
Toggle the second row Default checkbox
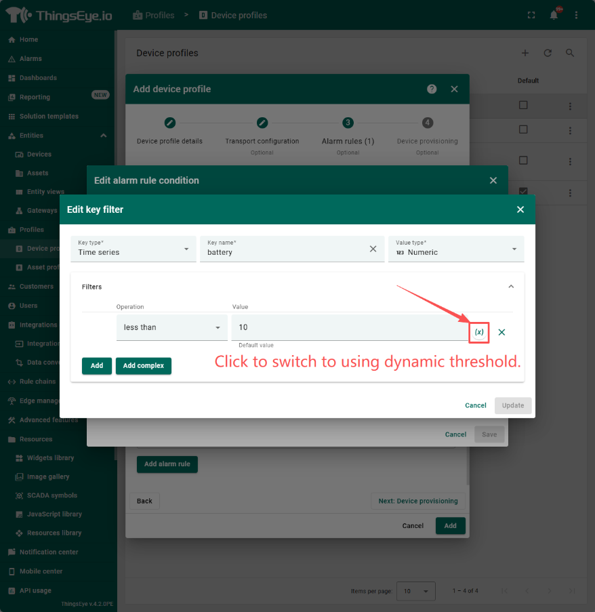tap(523, 129)
